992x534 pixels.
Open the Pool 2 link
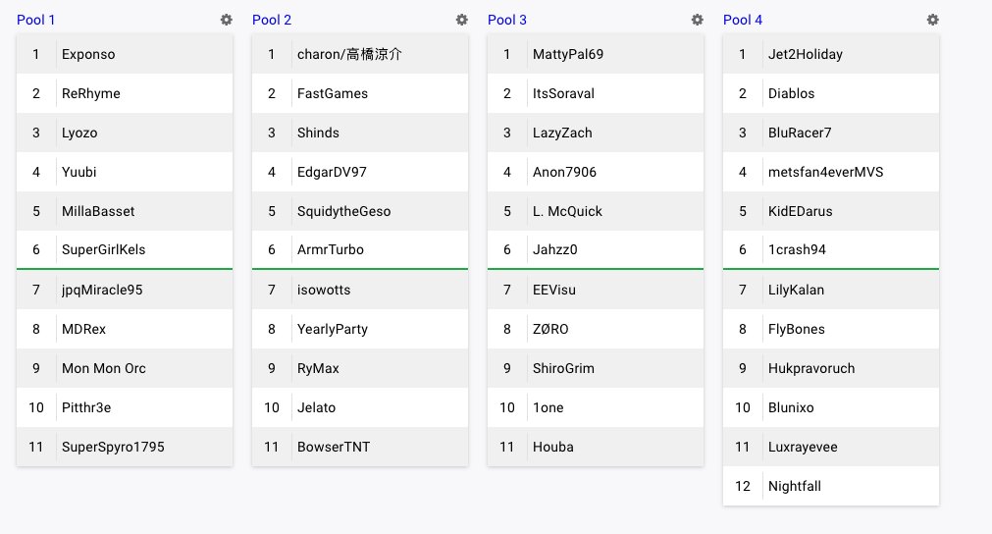272,20
